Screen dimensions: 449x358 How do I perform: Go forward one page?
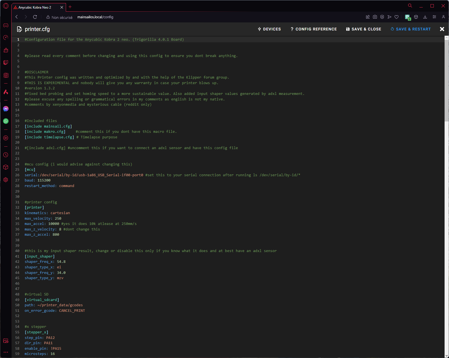(x=26, y=17)
